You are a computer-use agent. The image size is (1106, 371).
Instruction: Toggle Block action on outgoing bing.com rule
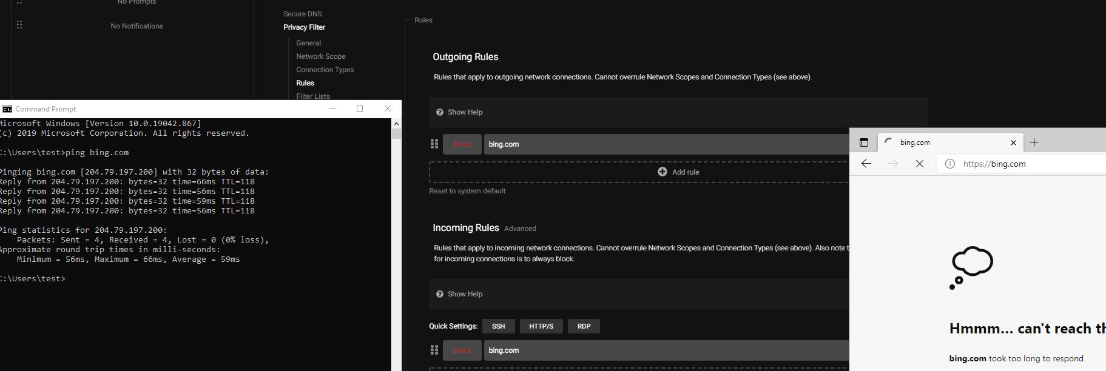coord(462,144)
